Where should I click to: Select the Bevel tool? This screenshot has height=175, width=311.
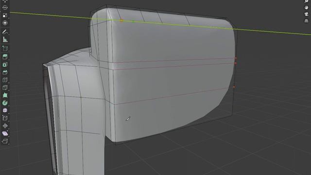pos(5,72)
